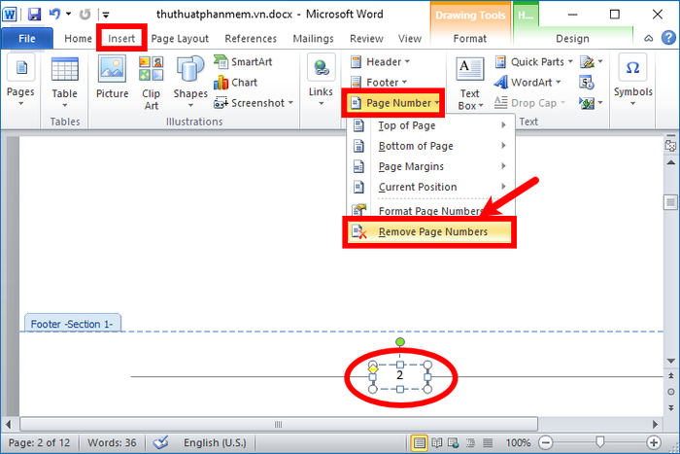This screenshot has height=454, width=680.
Task: Open Drawing Tools Format tab
Action: (469, 39)
